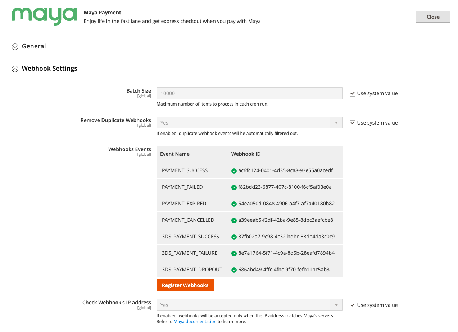Click green checkmark beside PAYMENT_EXPIRED webhook ID
Viewport: 458px width, 332px height.
[x=234, y=204]
